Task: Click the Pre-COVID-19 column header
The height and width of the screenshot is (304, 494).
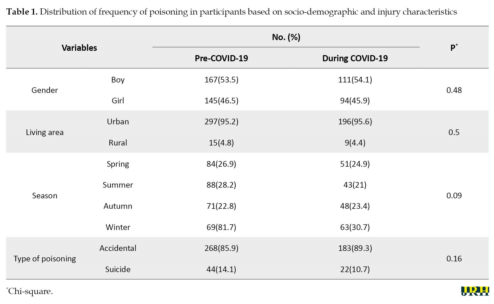Action: coord(221,58)
